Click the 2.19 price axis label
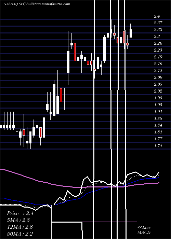Viewport: 171px width, 239px height. pyautogui.click(x=158, y=57)
